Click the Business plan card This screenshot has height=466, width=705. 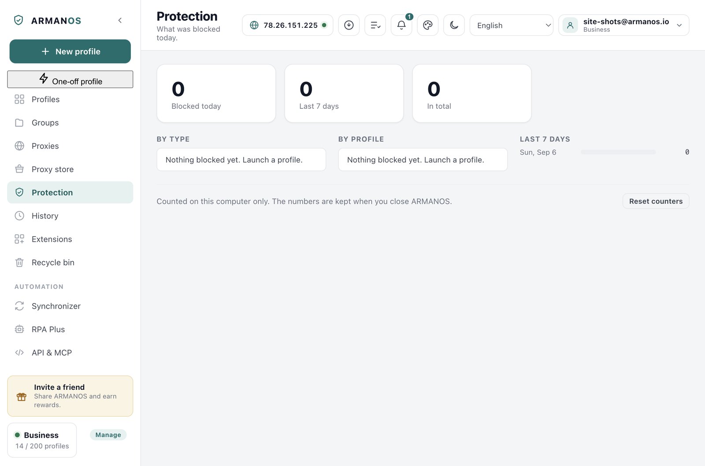(x=42, y=440)
